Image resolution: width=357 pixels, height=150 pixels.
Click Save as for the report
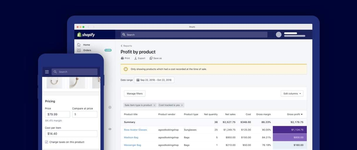(x=156, y=58)
